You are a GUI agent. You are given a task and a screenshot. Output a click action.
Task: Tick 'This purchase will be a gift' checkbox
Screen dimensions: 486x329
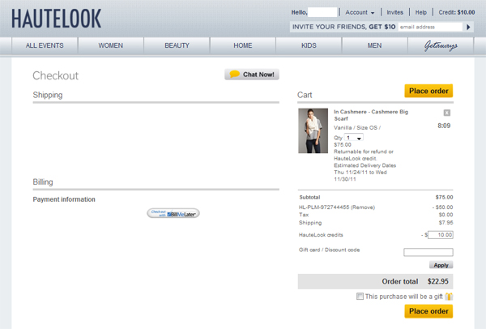click(x=360, y=296)
